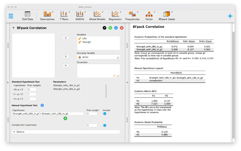
Task: Open the Edit Data module
Action: coord(27,16)
